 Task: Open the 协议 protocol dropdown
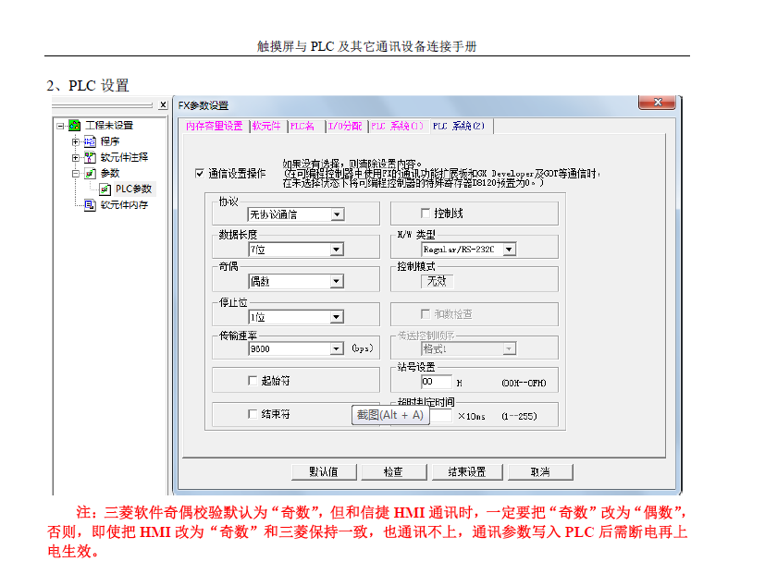pyautogui.click(x=337, y=214)
